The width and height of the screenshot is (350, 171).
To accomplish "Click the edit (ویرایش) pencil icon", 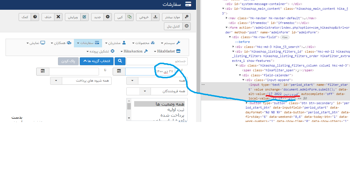I will 85,17.
